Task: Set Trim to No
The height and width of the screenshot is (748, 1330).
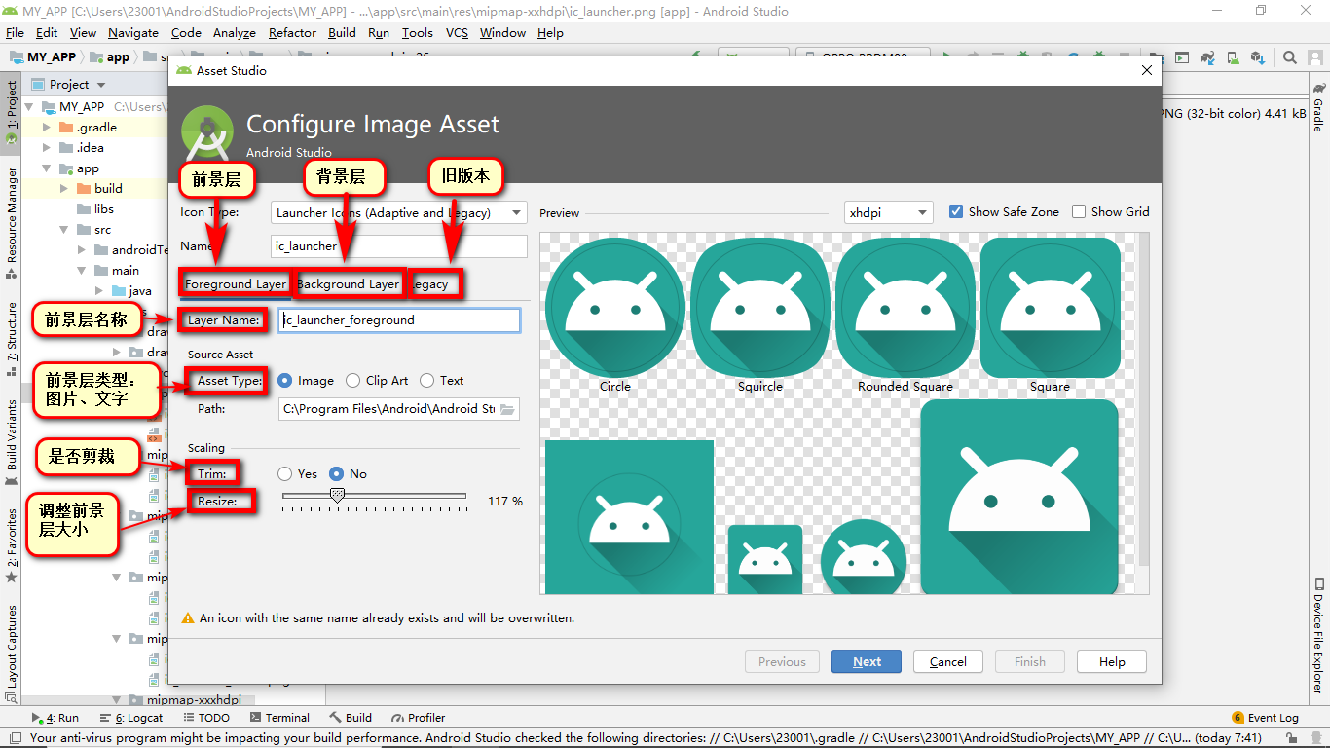Action: [x=337, y=474]
